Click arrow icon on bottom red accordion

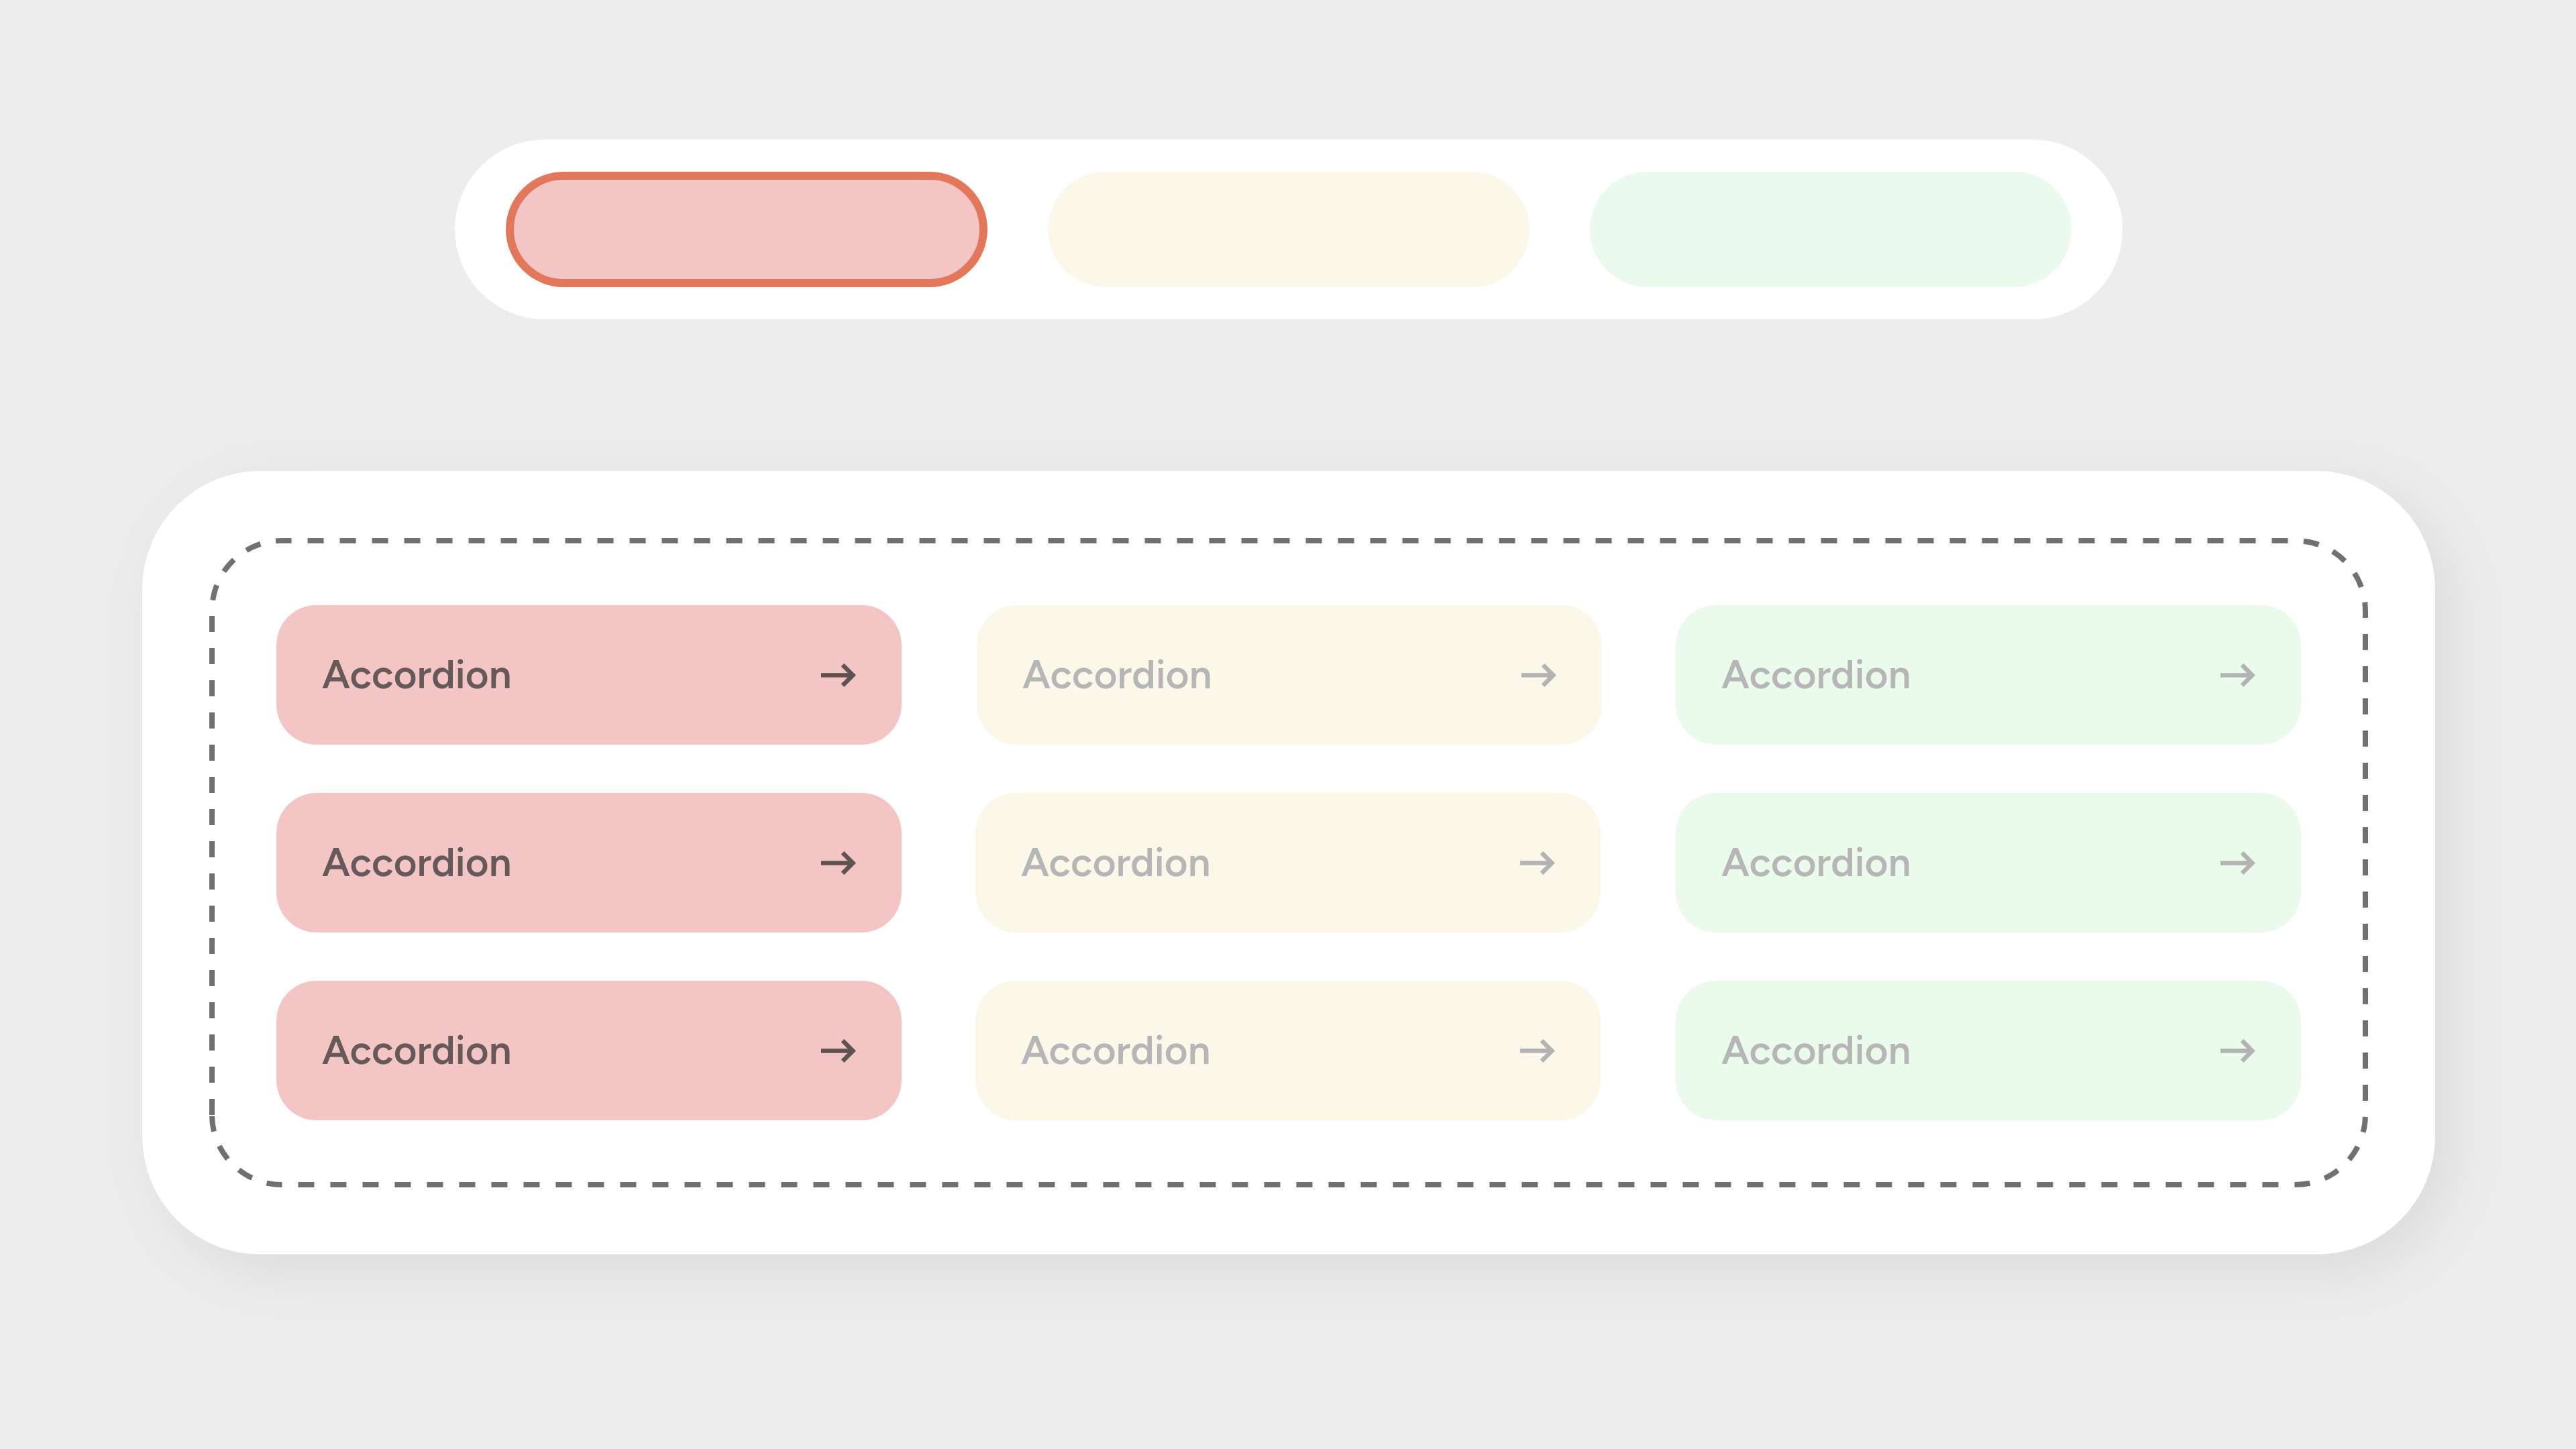coord(838,1051)
